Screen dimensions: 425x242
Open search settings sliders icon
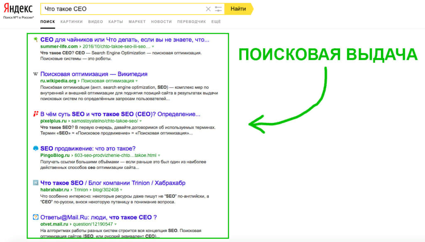[x=218, y=9]
